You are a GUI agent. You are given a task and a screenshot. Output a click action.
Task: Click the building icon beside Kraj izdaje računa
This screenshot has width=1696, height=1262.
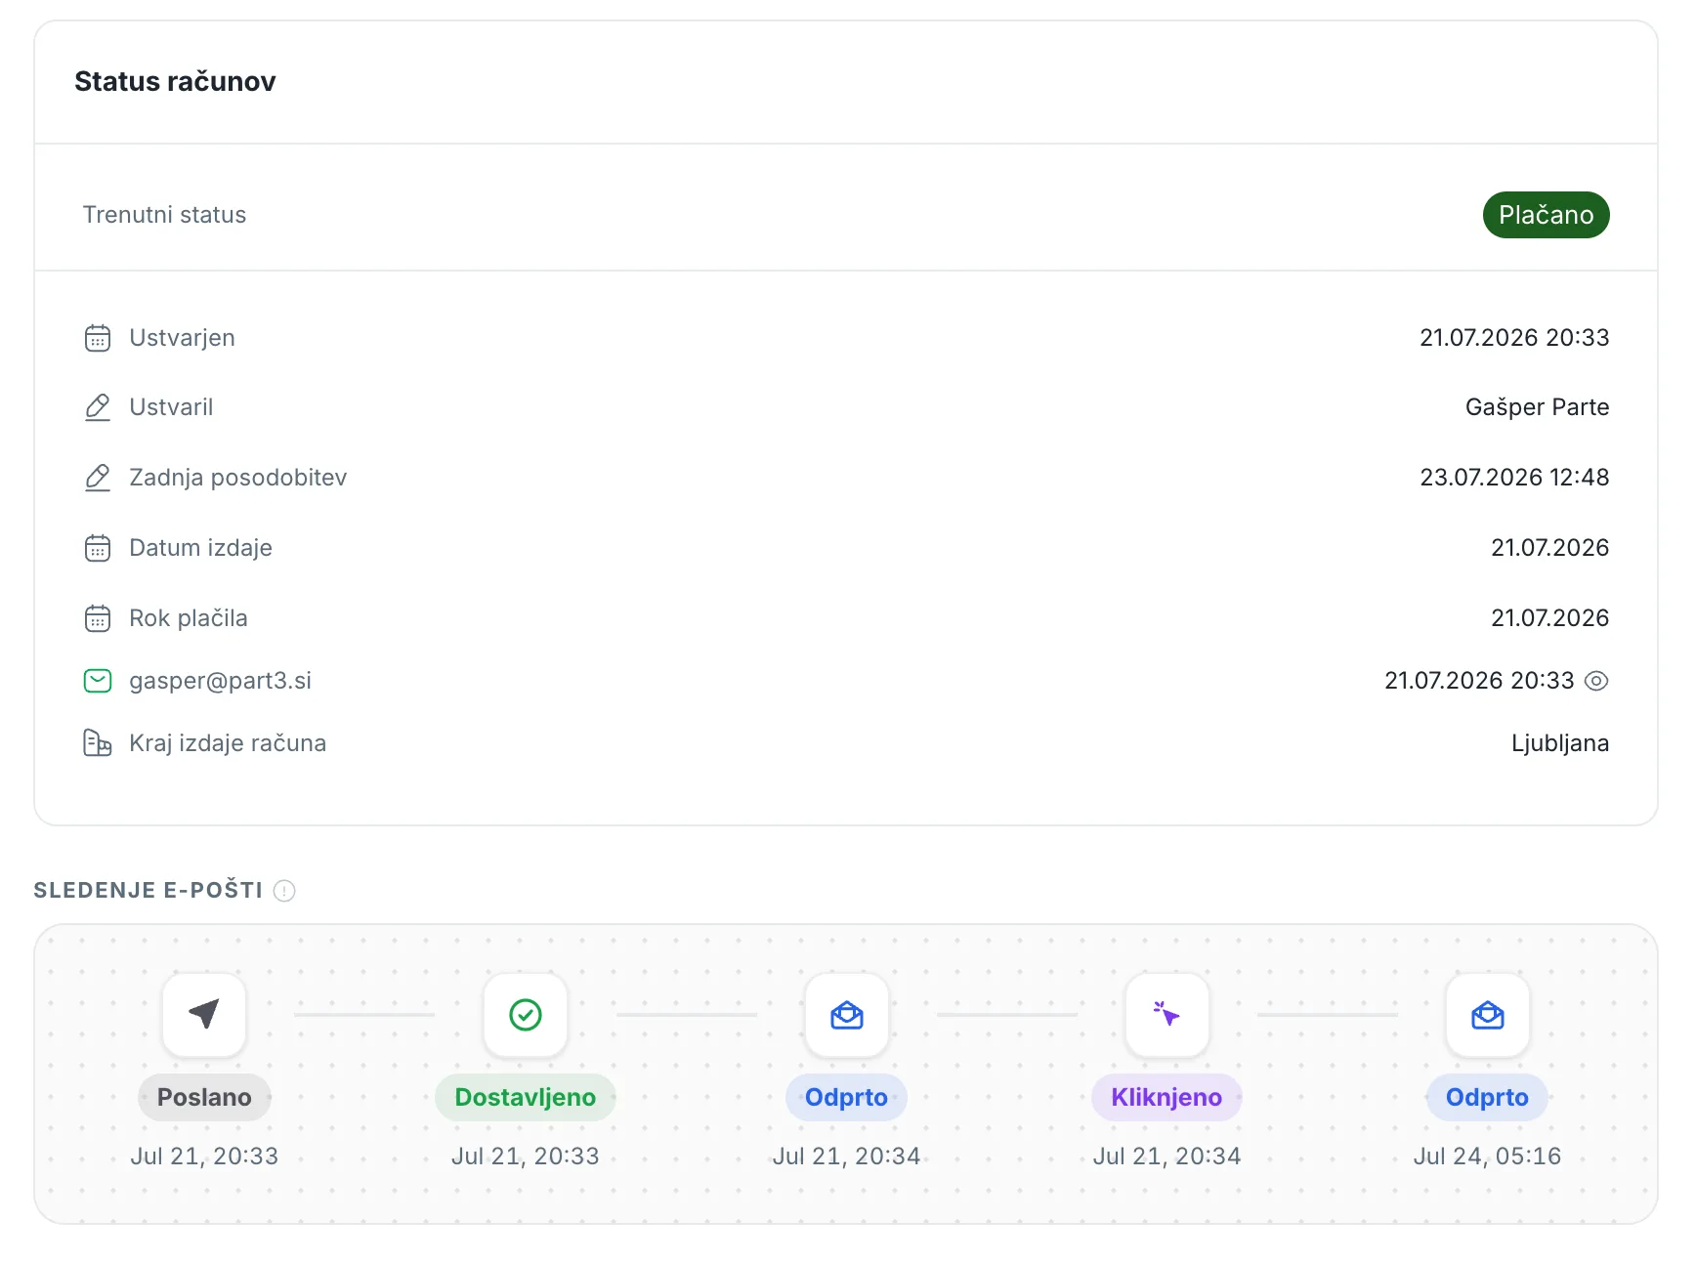pos(98,743)
